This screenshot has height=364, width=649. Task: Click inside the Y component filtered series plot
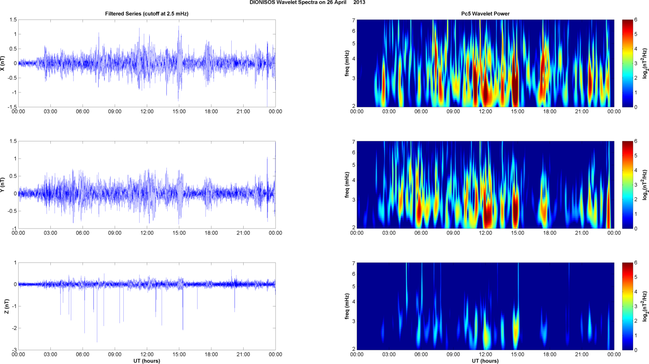147,185
